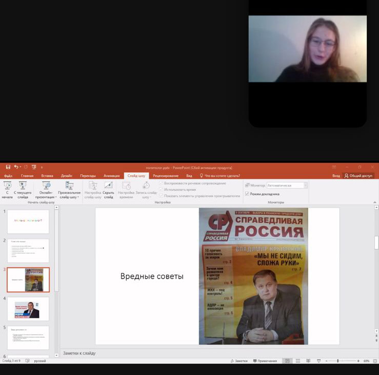The image size is (379, 375).
Task: Switch to the 'Главная' tab
Action: point(27,176)
